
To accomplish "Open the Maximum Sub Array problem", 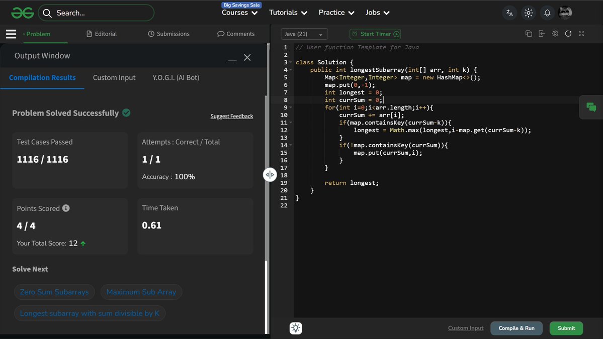I will coord(141,292).
